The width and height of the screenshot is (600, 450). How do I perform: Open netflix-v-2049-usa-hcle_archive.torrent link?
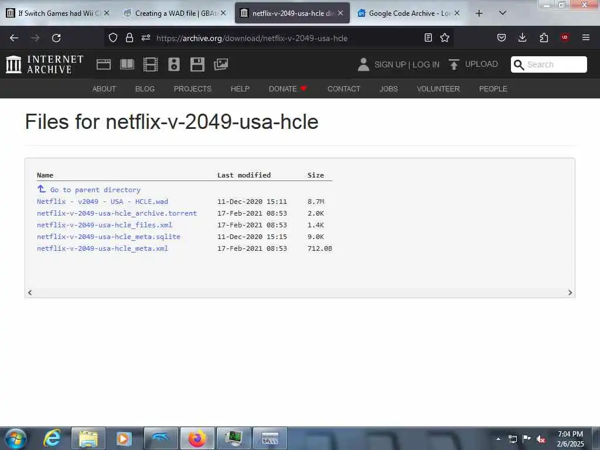point(117,213)
